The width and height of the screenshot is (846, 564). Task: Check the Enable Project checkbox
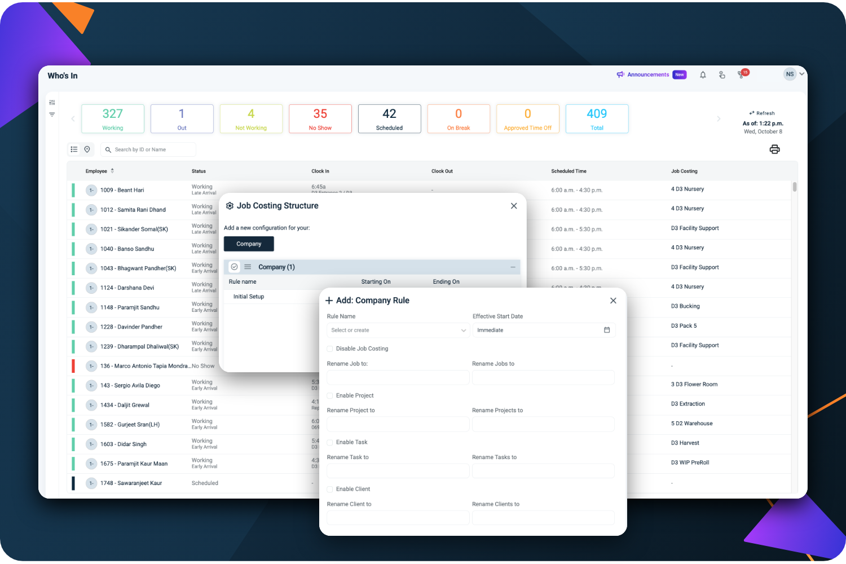330,395
